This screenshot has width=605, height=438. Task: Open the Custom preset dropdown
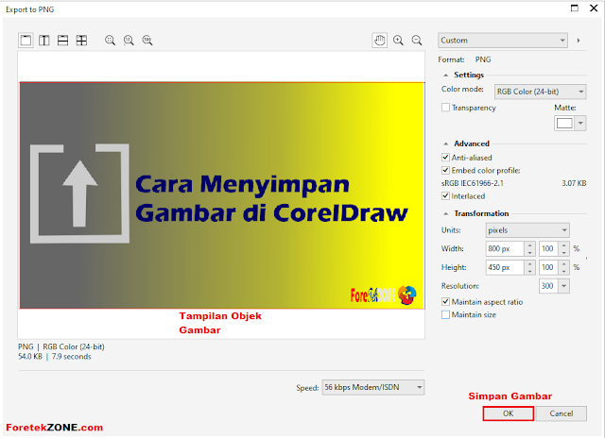(503, 41)
